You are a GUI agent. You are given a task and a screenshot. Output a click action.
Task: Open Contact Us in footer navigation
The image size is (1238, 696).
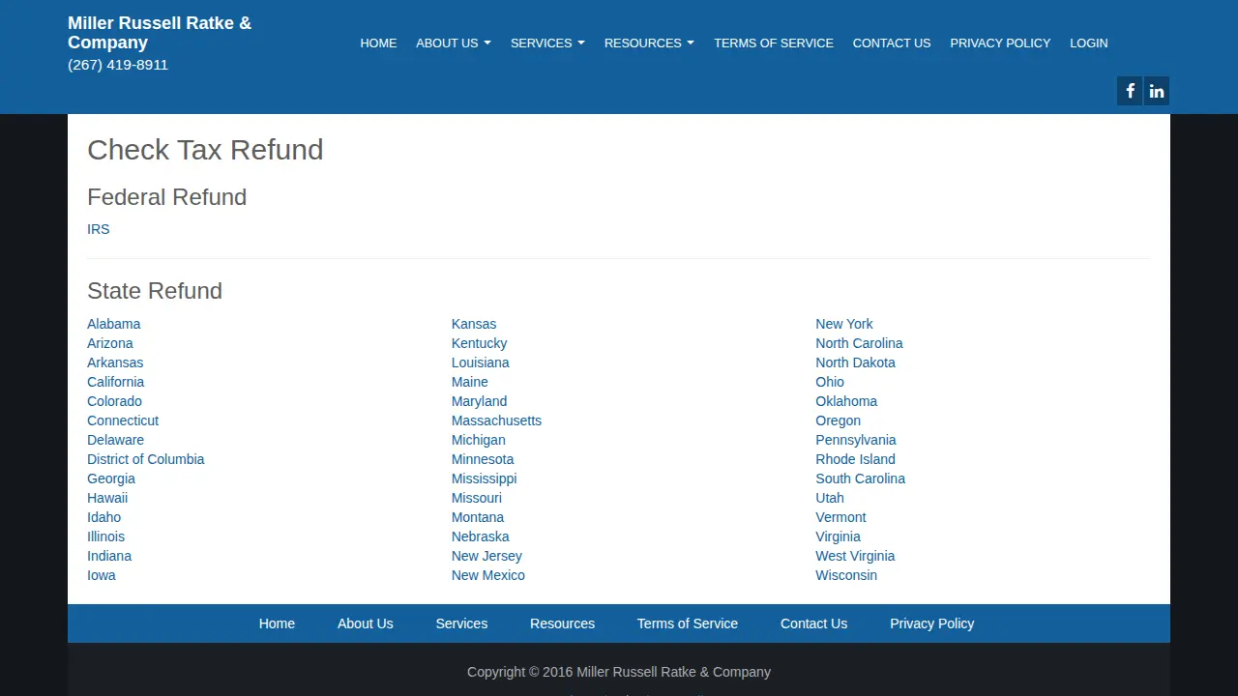tap(814, 623)
